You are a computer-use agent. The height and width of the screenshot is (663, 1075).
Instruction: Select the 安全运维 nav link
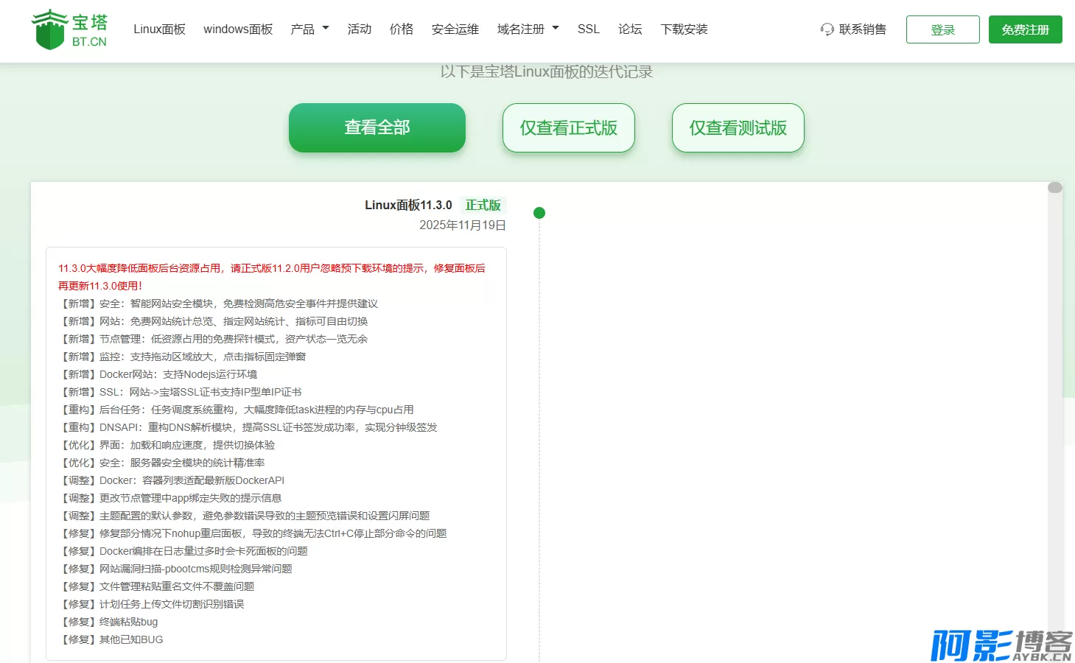pyautogui.click(x=455, y=29)
